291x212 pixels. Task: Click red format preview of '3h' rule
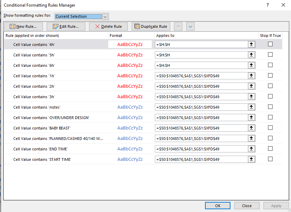130,97
